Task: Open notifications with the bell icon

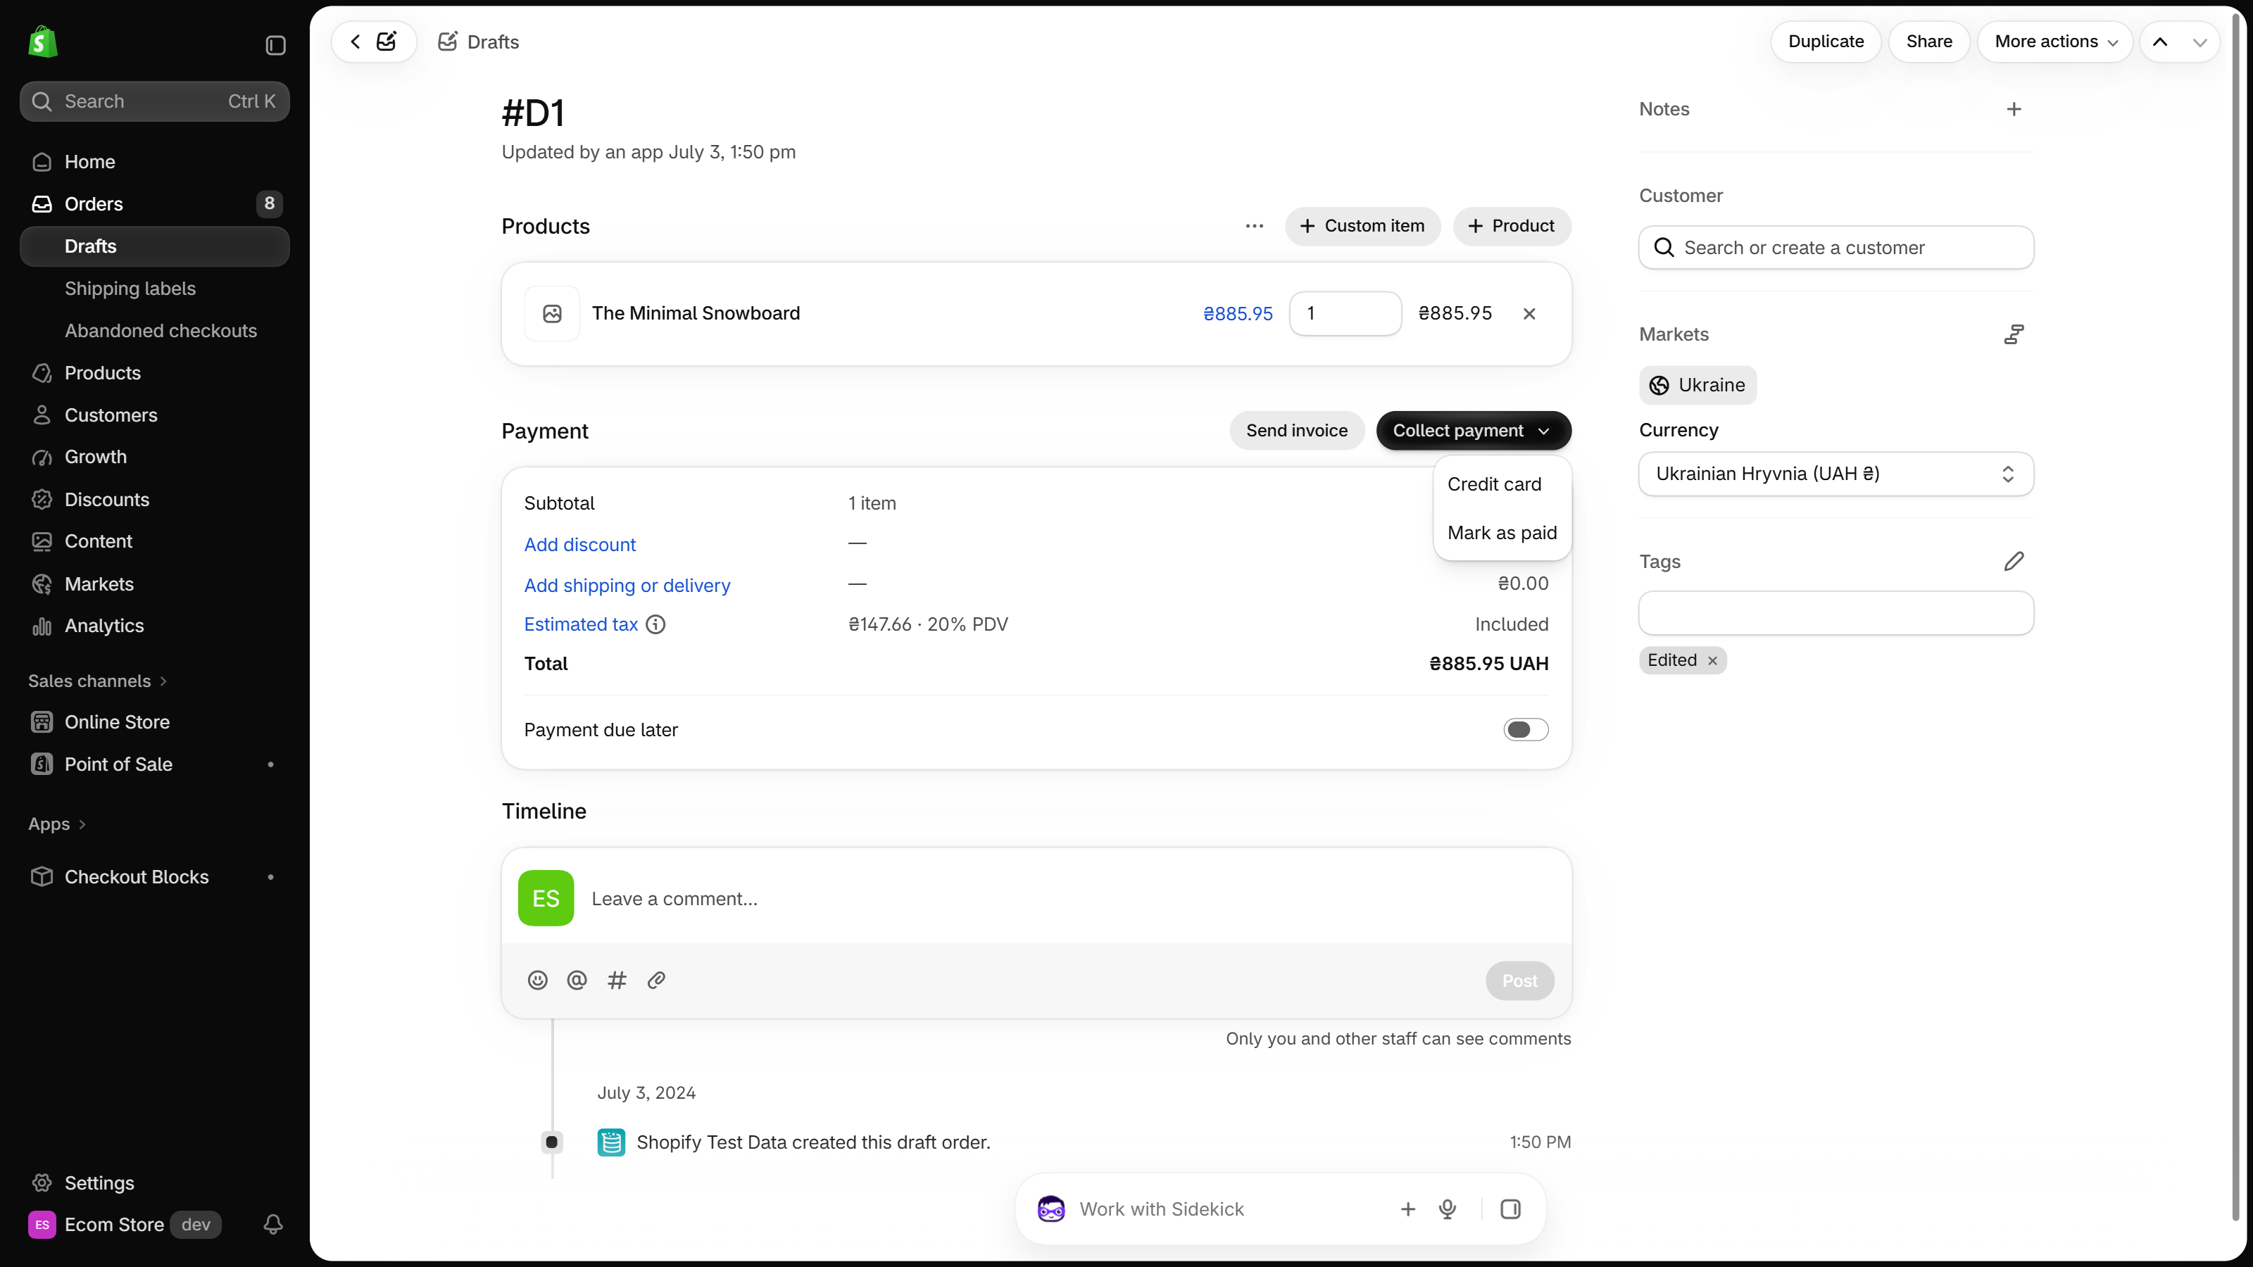Action: (x=273, y=1224)
